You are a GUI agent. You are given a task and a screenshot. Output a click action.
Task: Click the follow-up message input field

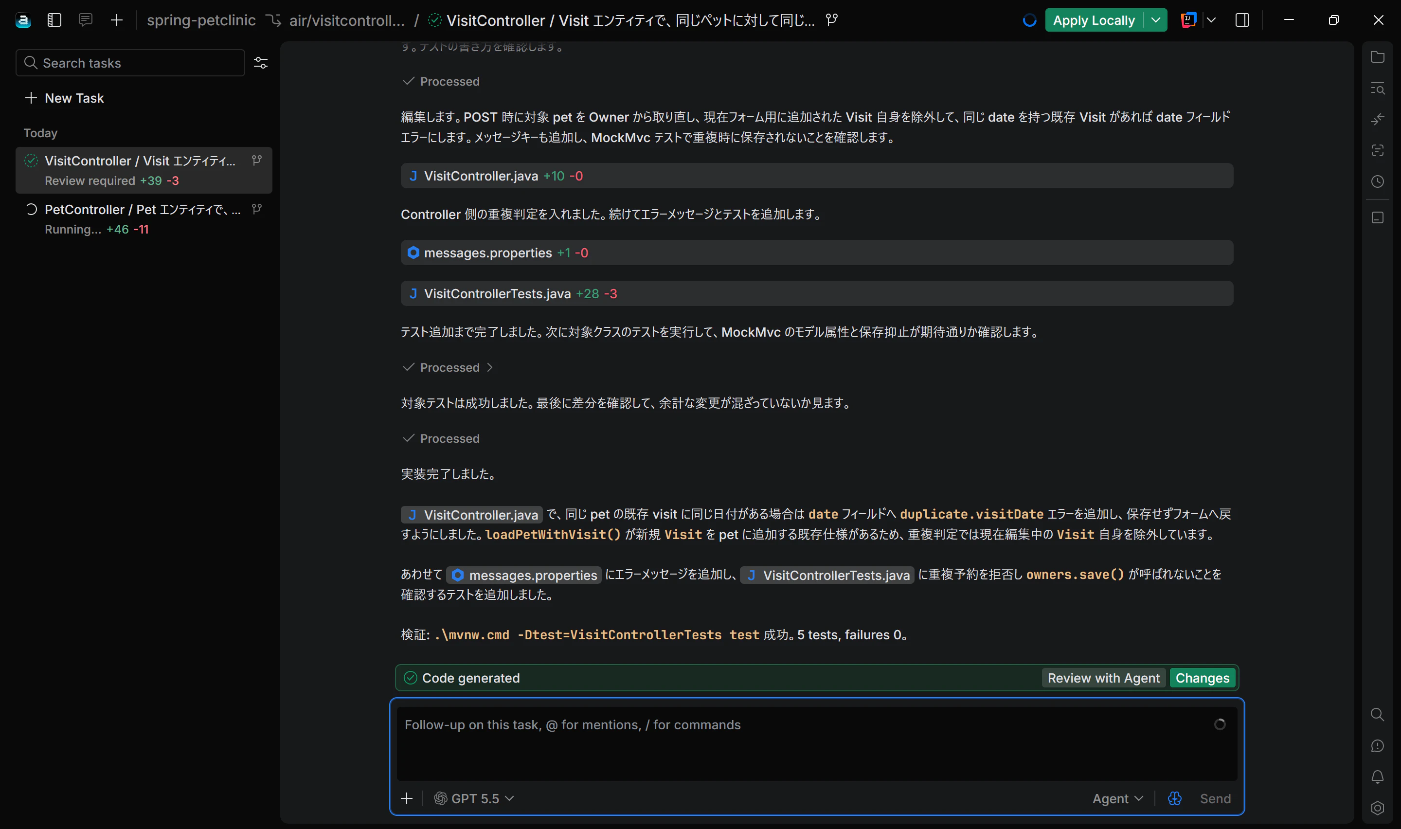[817, 743]
